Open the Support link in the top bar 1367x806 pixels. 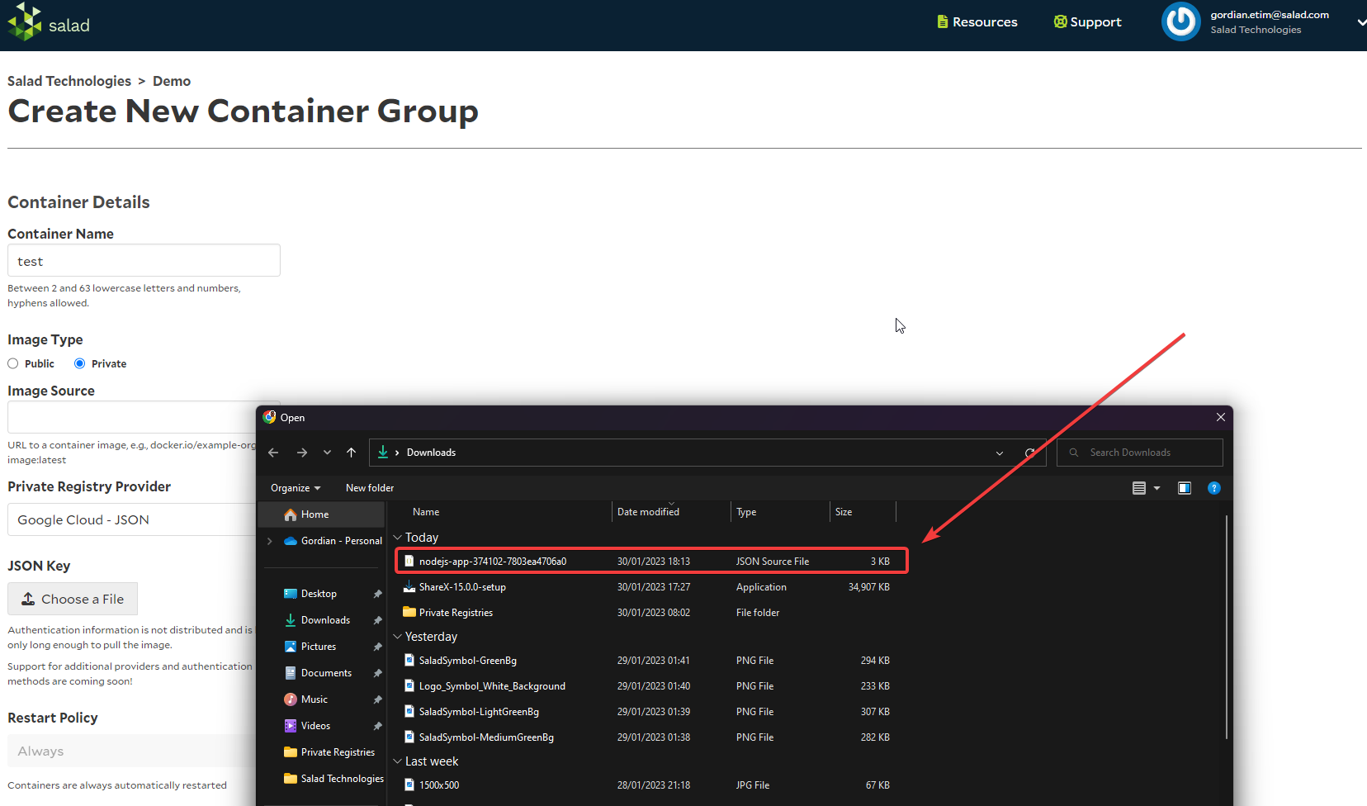tap(1087, 22)
